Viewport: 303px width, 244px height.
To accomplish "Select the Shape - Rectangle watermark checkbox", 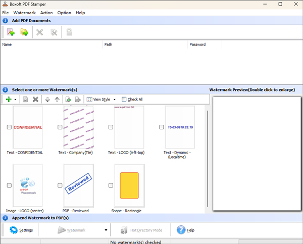I will point(111,185).
